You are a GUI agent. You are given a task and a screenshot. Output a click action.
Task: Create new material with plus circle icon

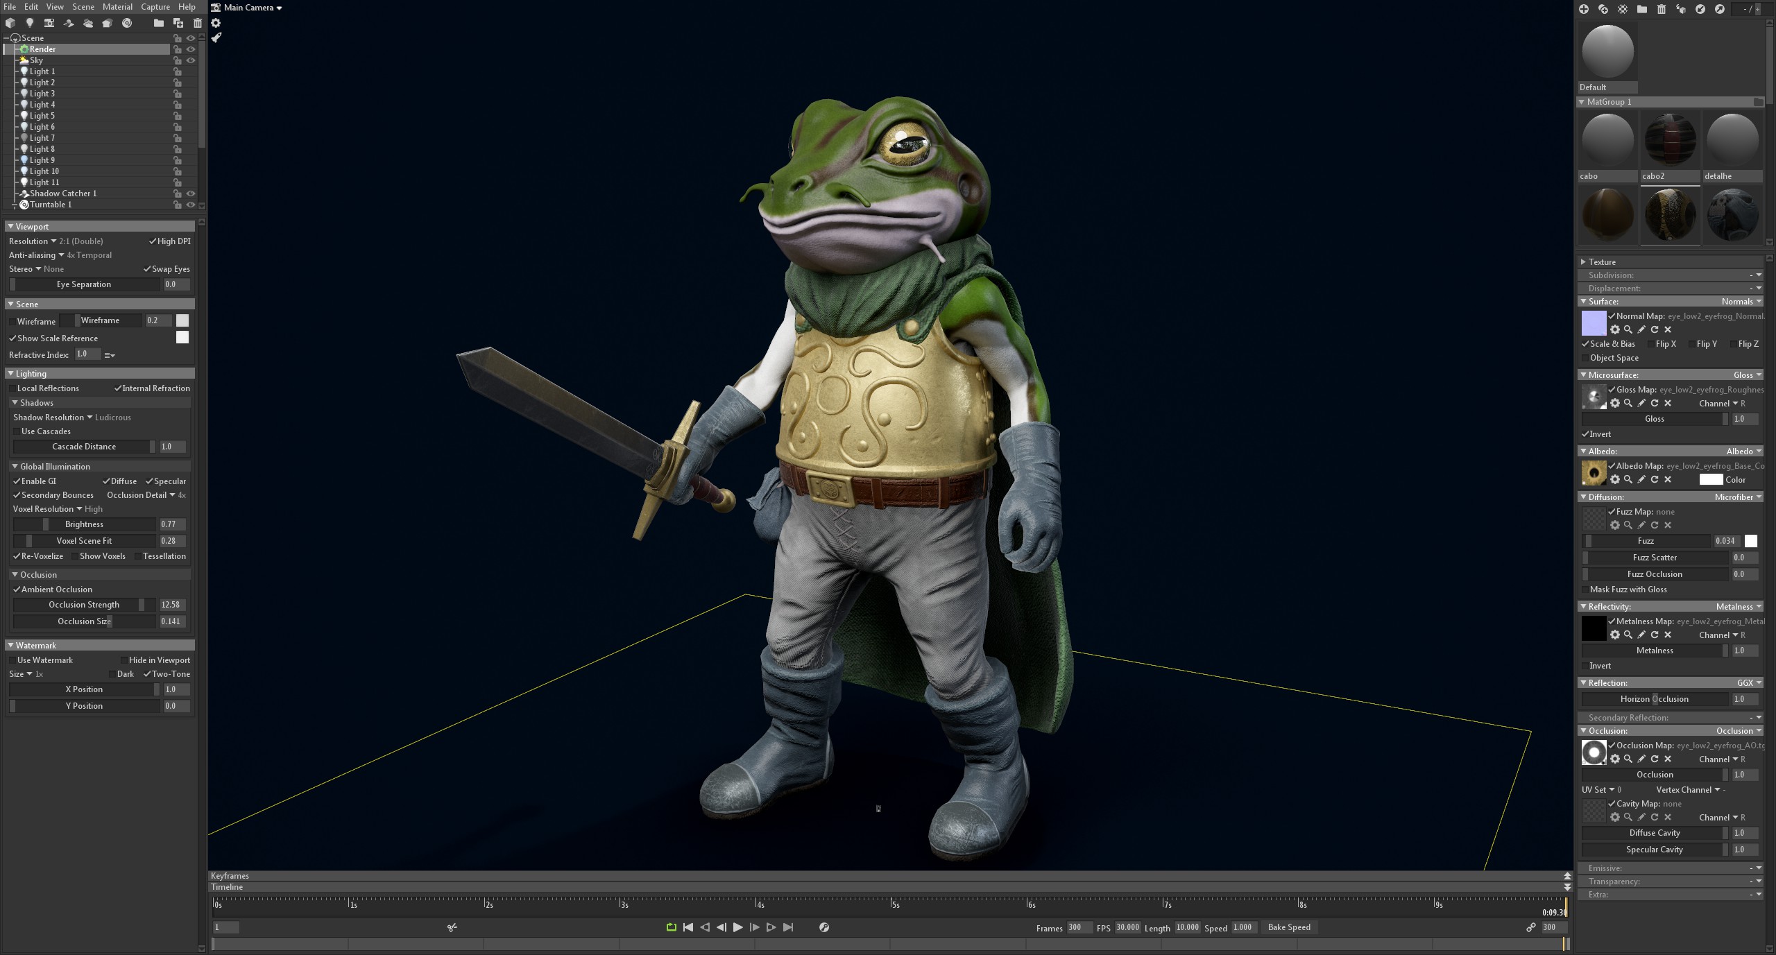(1584, 9)
